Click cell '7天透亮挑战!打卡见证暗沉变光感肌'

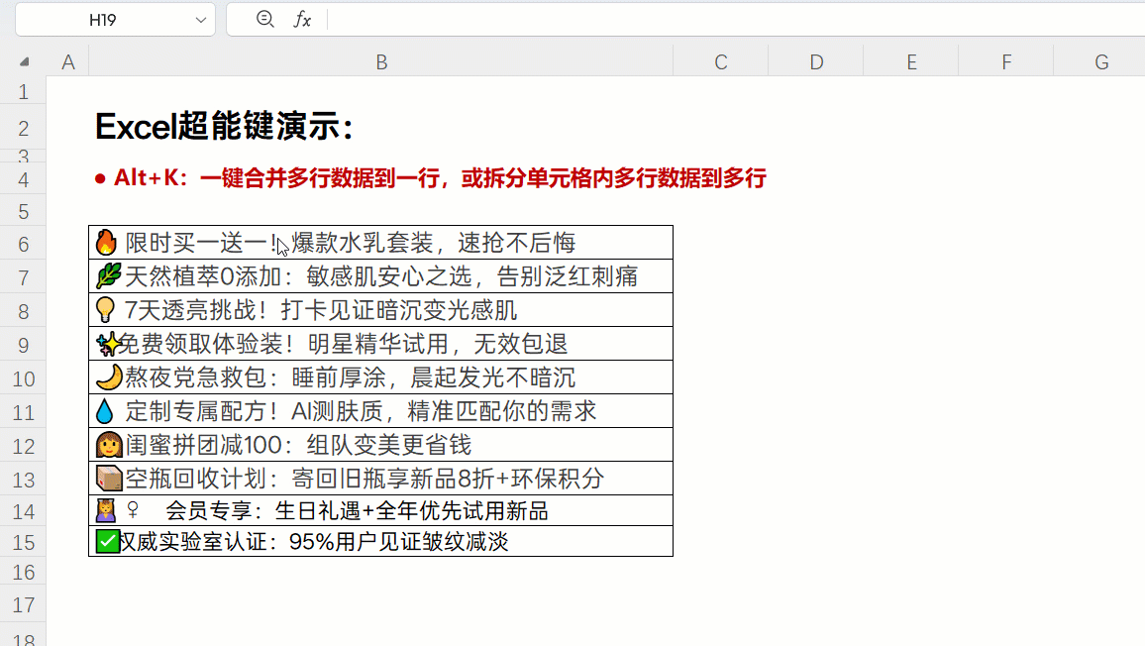coord(380,310)
